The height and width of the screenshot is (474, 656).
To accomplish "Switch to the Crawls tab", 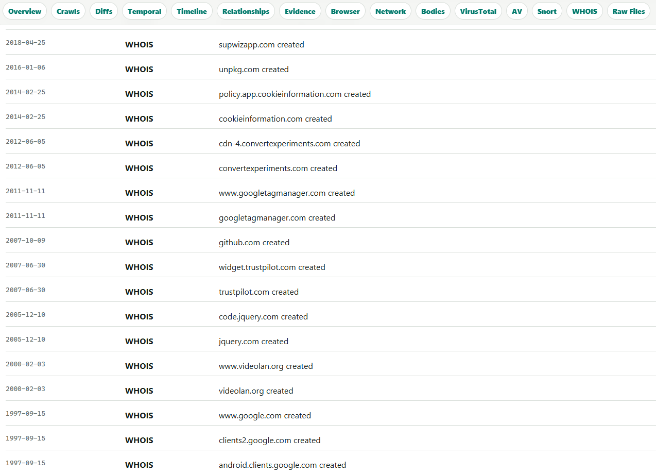I will click(68, 11).
